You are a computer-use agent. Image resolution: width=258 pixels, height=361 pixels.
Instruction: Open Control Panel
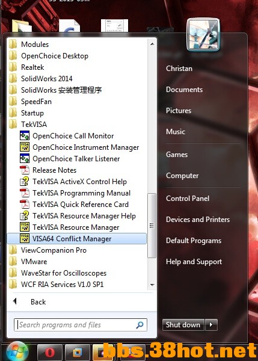(x=188, y=199)
